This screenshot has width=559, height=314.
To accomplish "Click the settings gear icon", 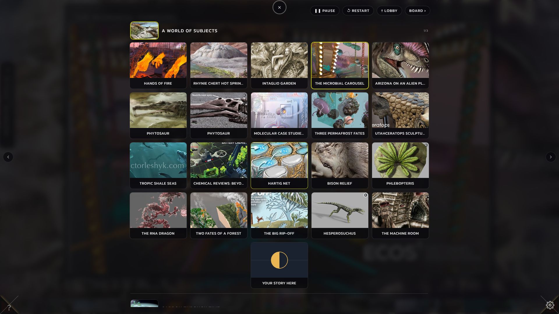I will coord(550,305).
